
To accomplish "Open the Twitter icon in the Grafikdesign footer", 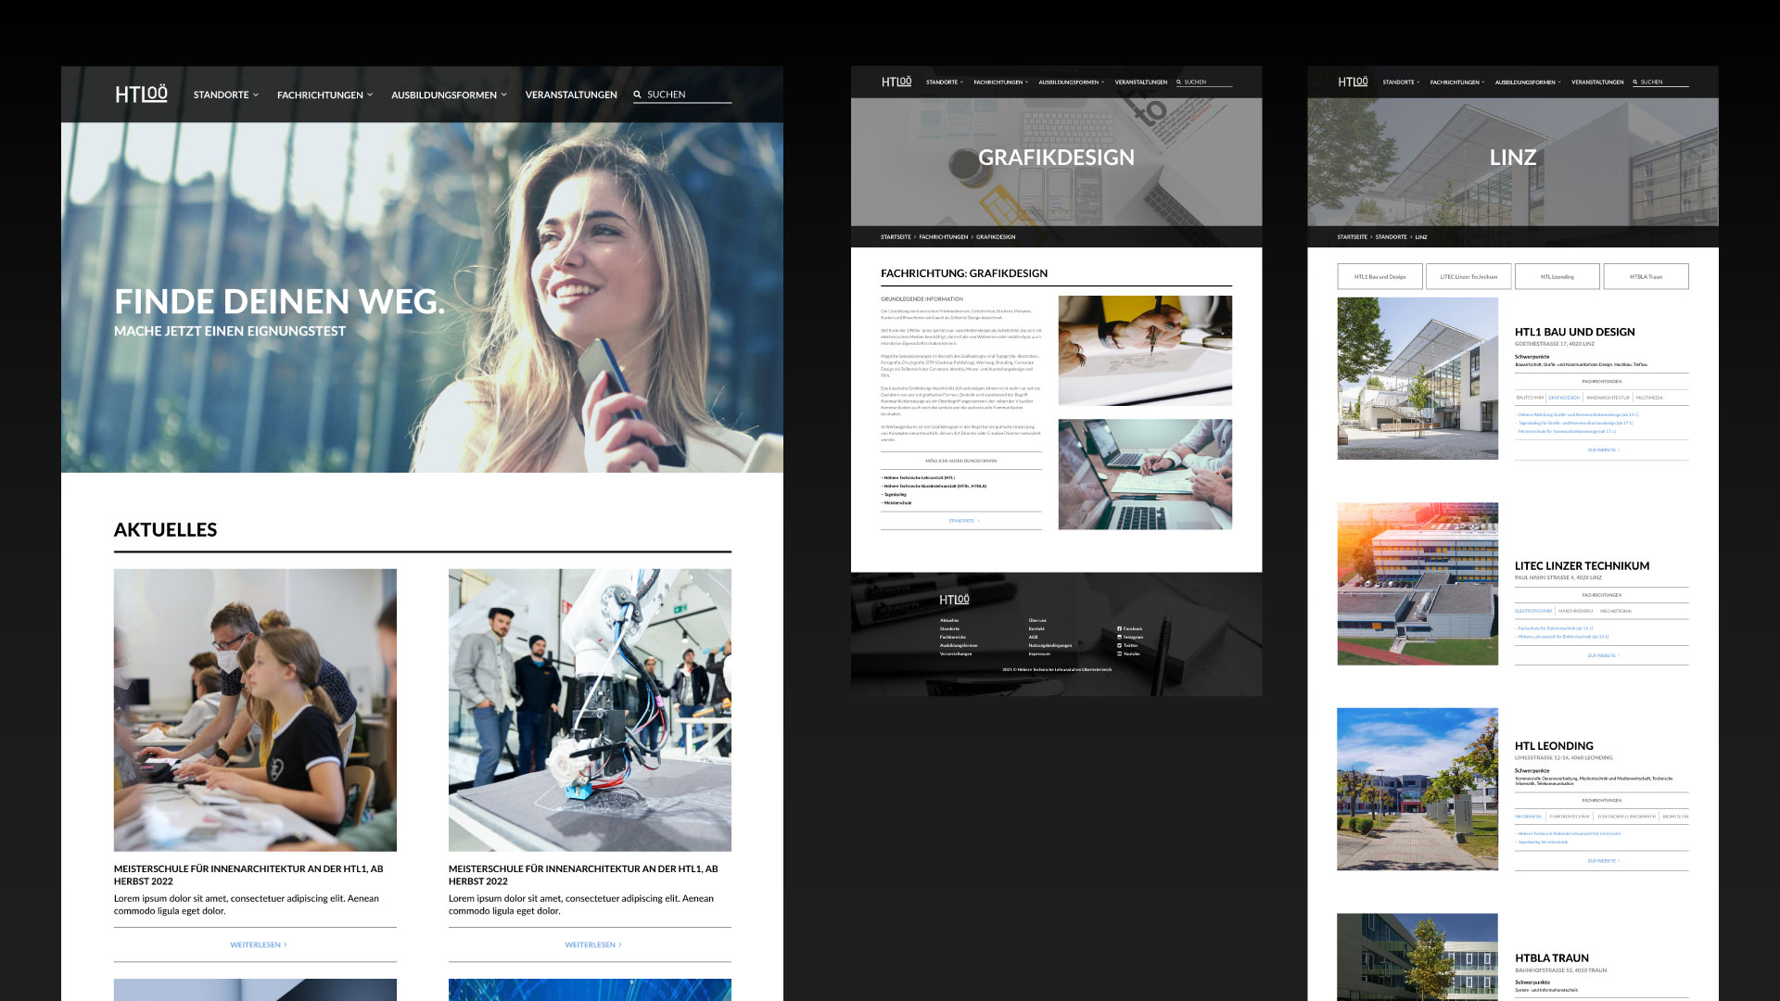I will (1119, 645).
